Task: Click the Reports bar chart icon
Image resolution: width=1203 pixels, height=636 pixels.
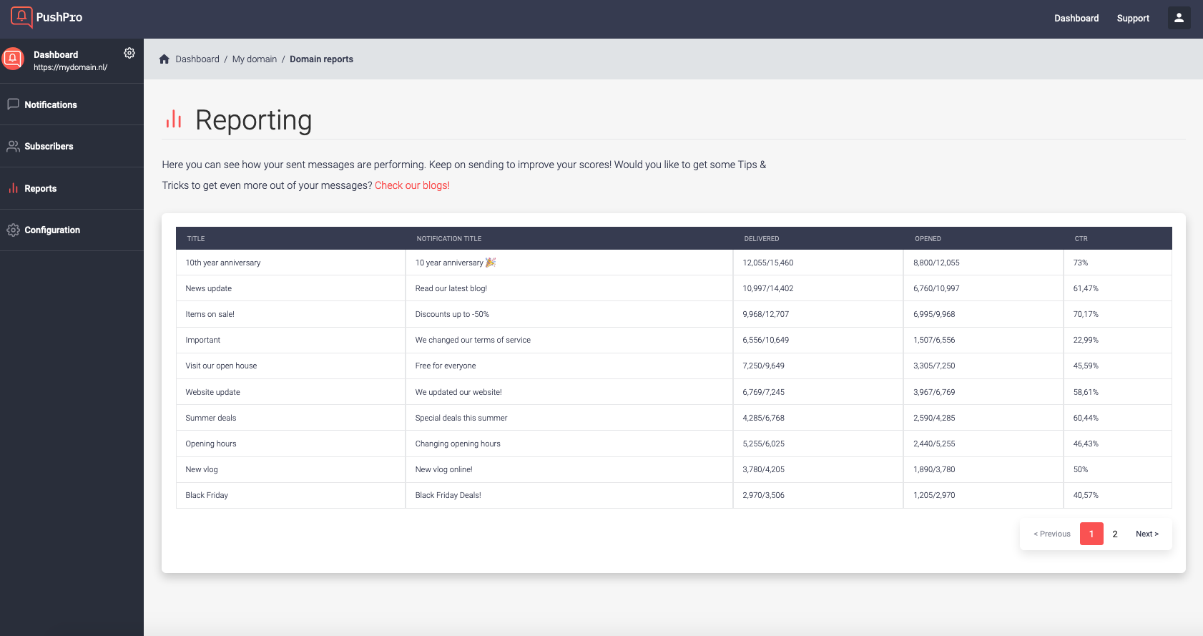Action: click(13, 188)
